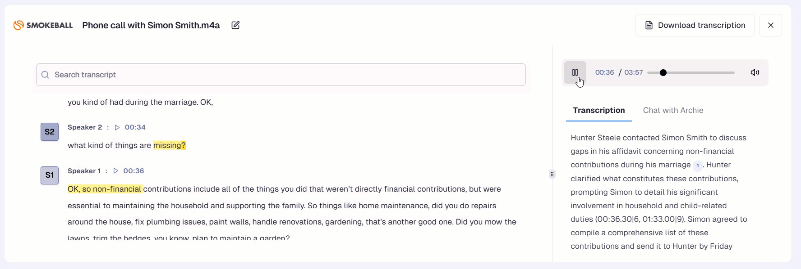Click Download transcription button
The image size is (801, 269).
(x=695, y=25)
